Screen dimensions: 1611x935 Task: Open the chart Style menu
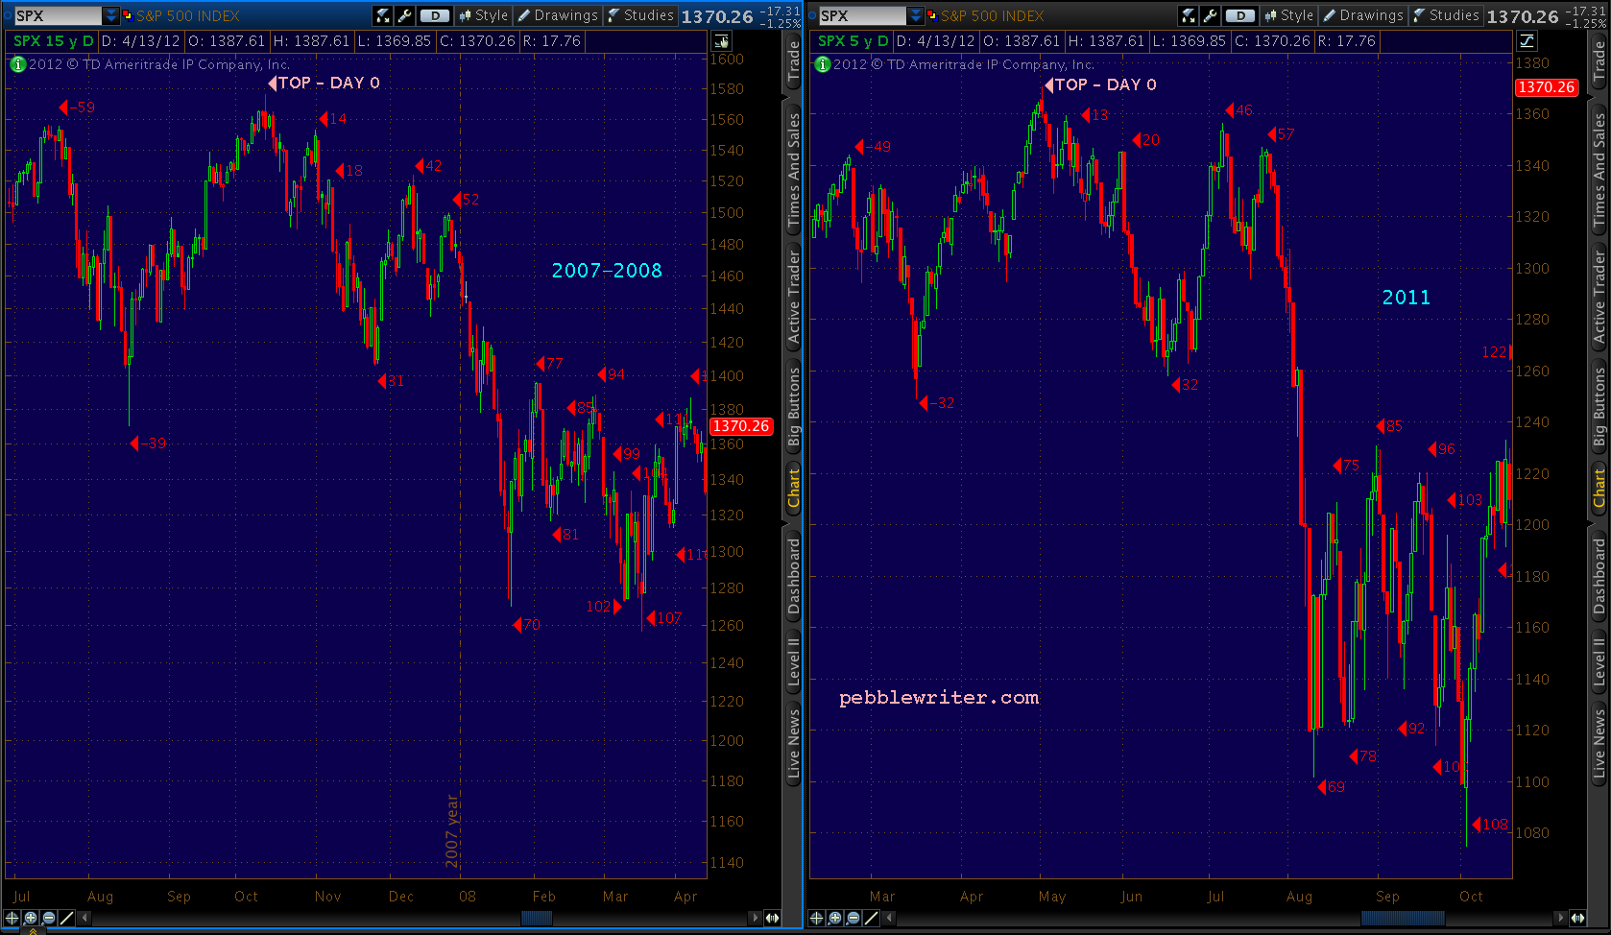(x=485, y=15)
